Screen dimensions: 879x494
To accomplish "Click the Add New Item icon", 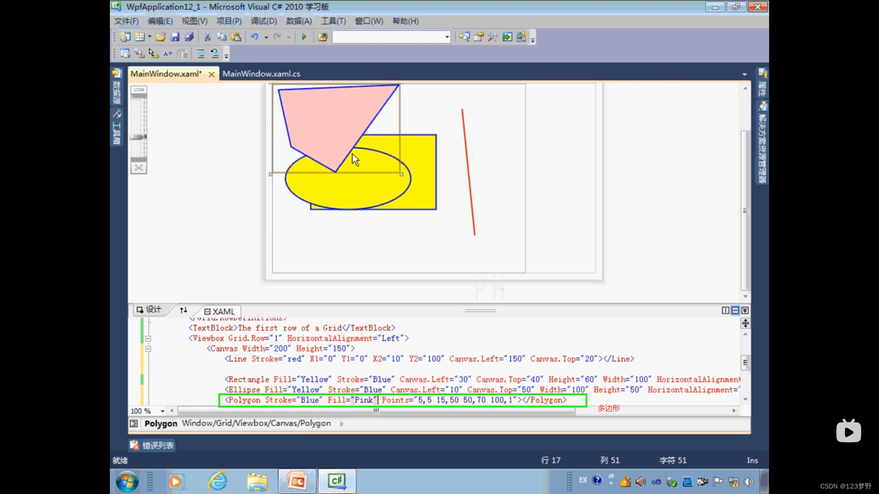I will [140, 37].
